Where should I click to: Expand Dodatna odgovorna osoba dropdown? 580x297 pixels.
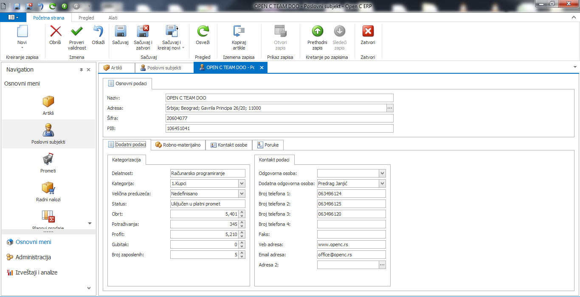coord(382,183)
